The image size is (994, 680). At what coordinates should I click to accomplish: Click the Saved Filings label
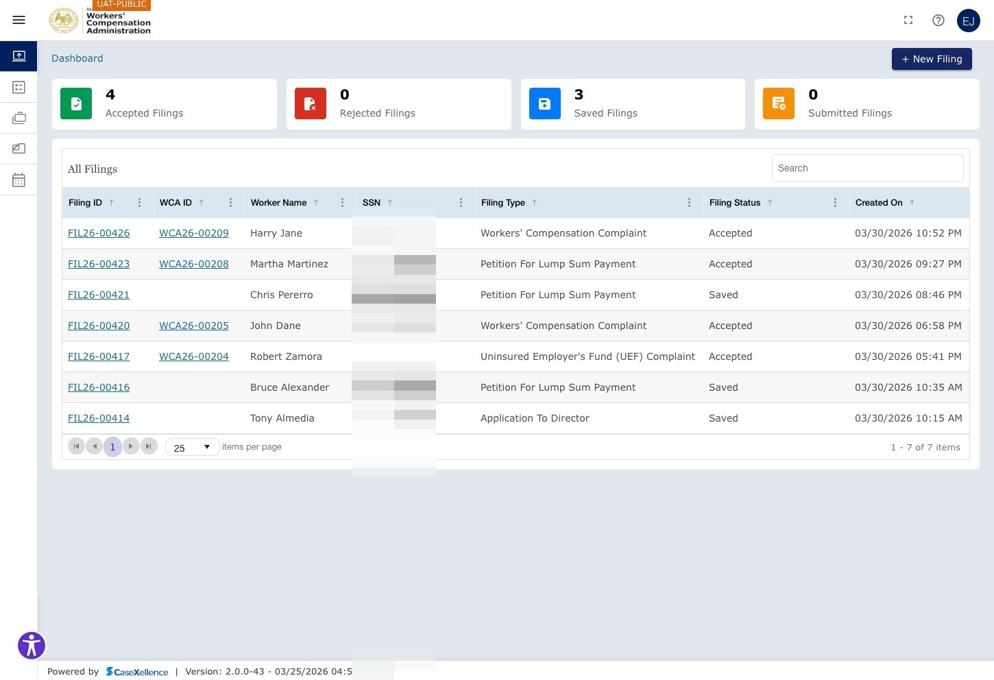(606, 113)
